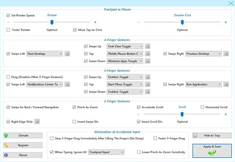This screenshot has width=235, height=162.
Task: Click gear beside 3-finger Tap Start Menu Toggle
Action: [147, 84]
